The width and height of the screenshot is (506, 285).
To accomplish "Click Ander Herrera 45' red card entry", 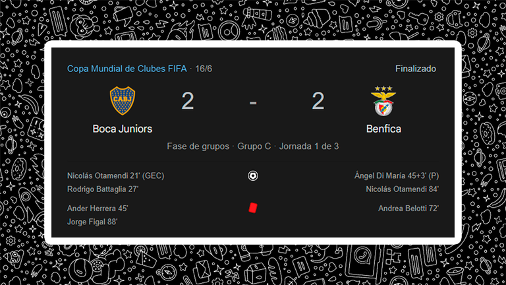I will (98, 208).
